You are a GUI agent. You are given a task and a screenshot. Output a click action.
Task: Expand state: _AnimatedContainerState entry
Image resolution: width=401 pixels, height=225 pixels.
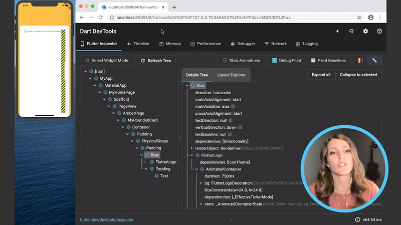pos(201,204)
